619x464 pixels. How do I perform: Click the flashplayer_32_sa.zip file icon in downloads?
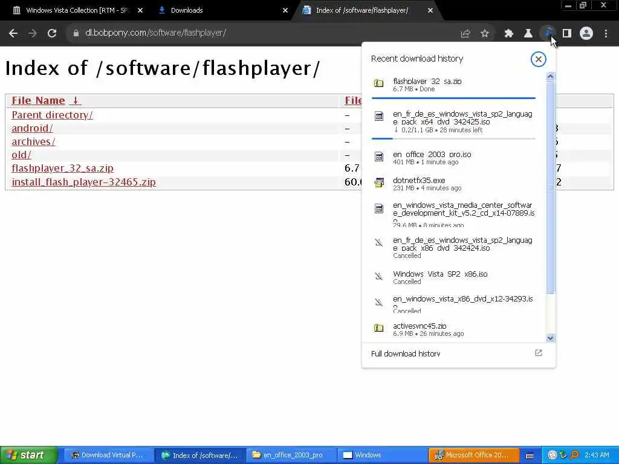click(378, 83)
